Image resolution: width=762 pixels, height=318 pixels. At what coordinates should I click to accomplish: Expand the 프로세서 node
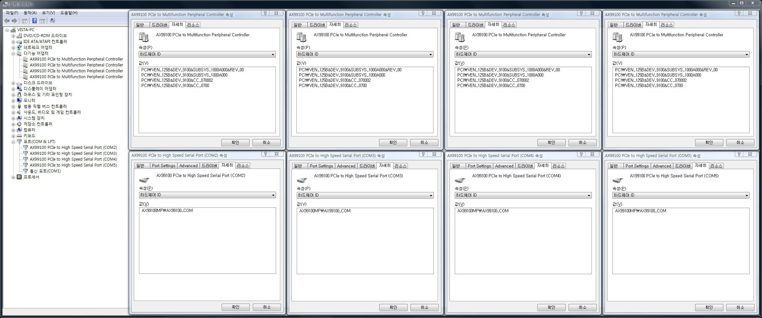[x=13, y=177]
